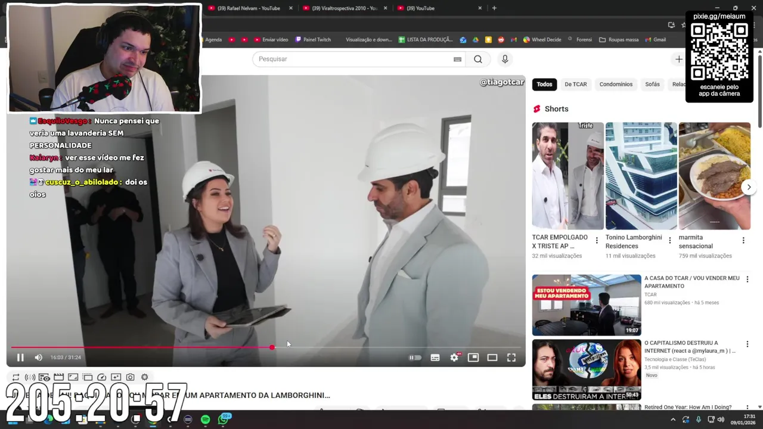The width and height of the screenshot is (763, 429).
Task: Switch to the Rafael Nelvam YouTube tab
Action: coord(247,8)
